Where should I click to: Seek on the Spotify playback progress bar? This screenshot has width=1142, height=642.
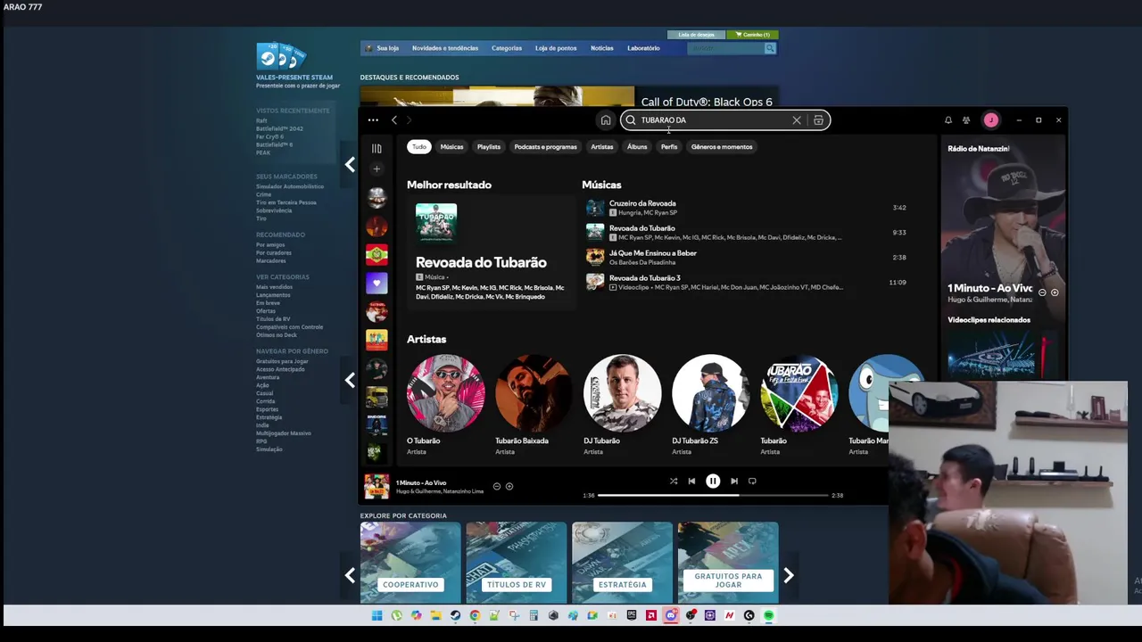(x=712, y=495)
